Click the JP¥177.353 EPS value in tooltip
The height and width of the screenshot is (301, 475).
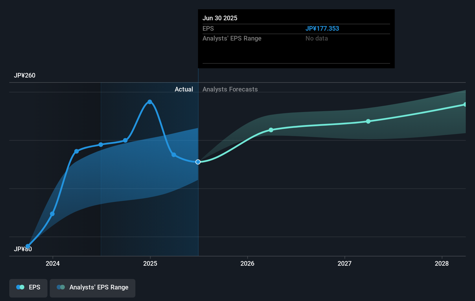tap(322, 28)
